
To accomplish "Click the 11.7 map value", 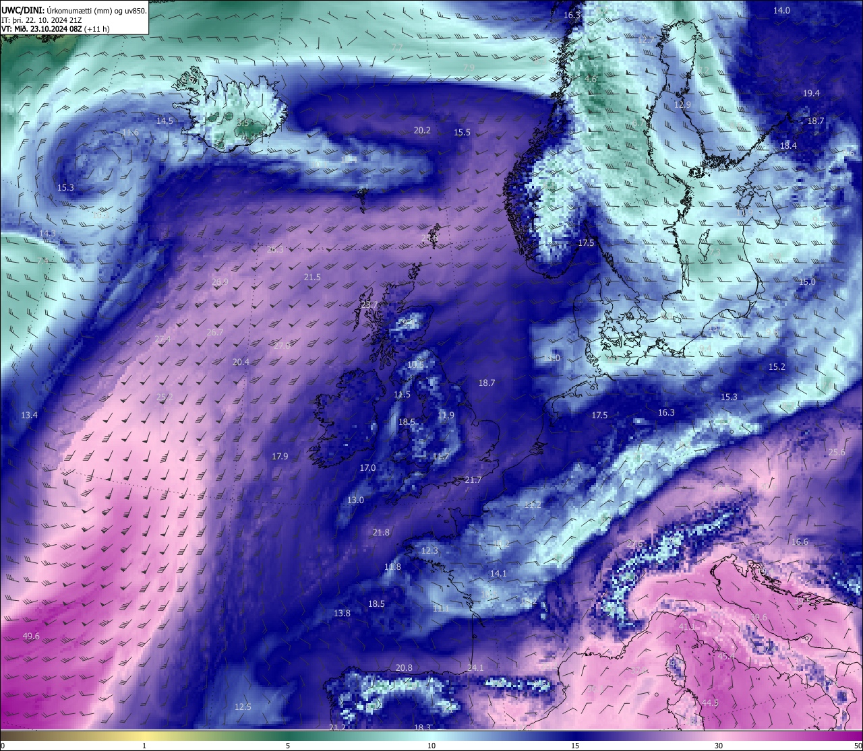I will 440,457.
